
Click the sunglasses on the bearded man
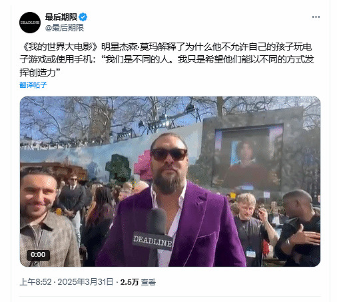[x=168, y=154]
